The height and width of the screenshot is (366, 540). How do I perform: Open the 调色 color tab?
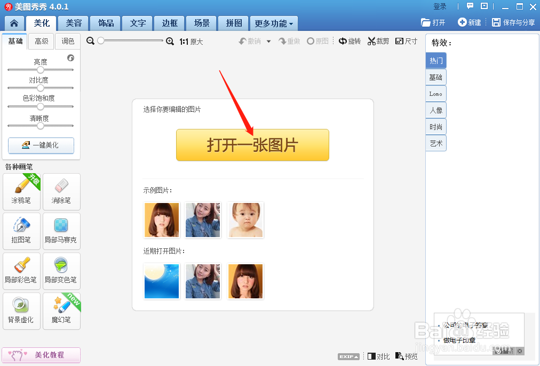click(x=68, y=41)
